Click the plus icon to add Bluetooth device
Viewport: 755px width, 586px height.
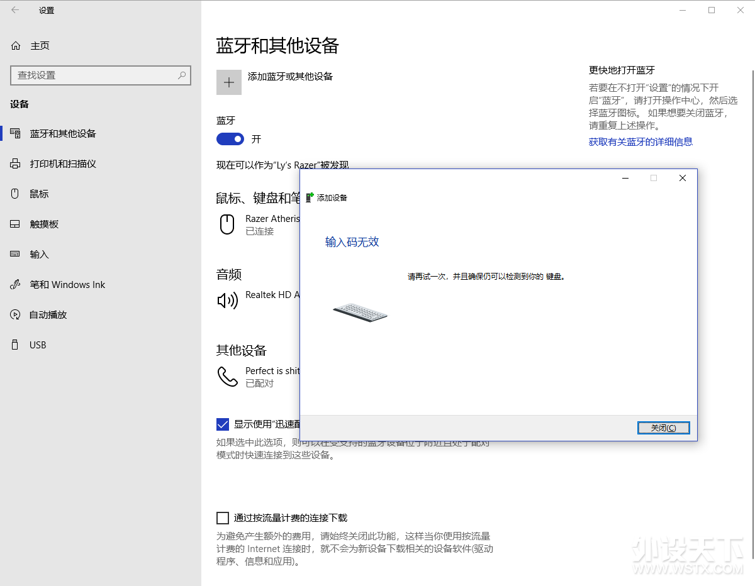229,82
